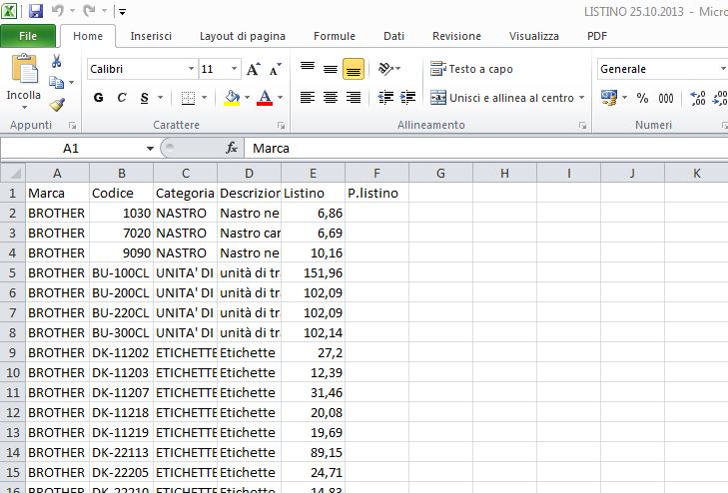
Task: Increase font size with large A icon
Action: point(253,69)
